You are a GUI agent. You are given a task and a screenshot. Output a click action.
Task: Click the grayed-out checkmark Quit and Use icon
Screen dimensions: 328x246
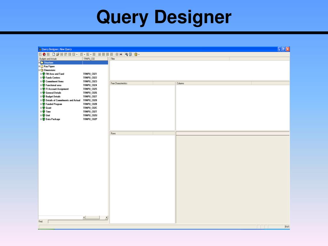point(40,54)
